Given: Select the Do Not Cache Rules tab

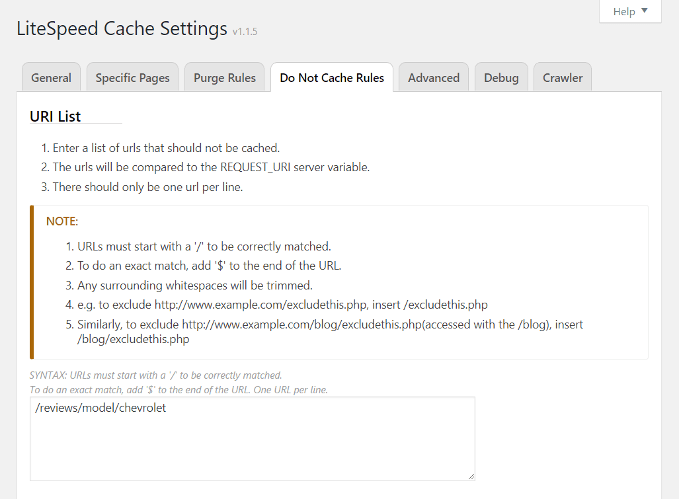Looking at the screenshot, I should (x=331, y=78).
